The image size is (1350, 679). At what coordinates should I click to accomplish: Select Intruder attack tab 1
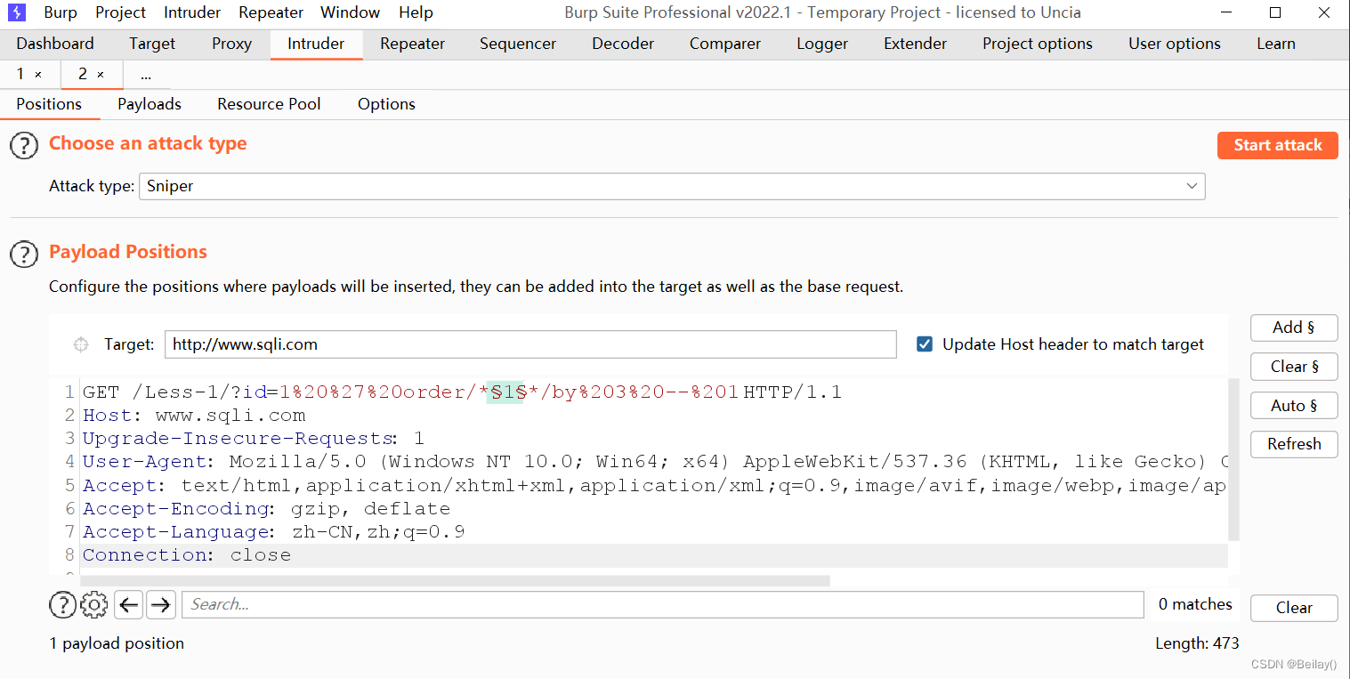click(x=20, y=75)
